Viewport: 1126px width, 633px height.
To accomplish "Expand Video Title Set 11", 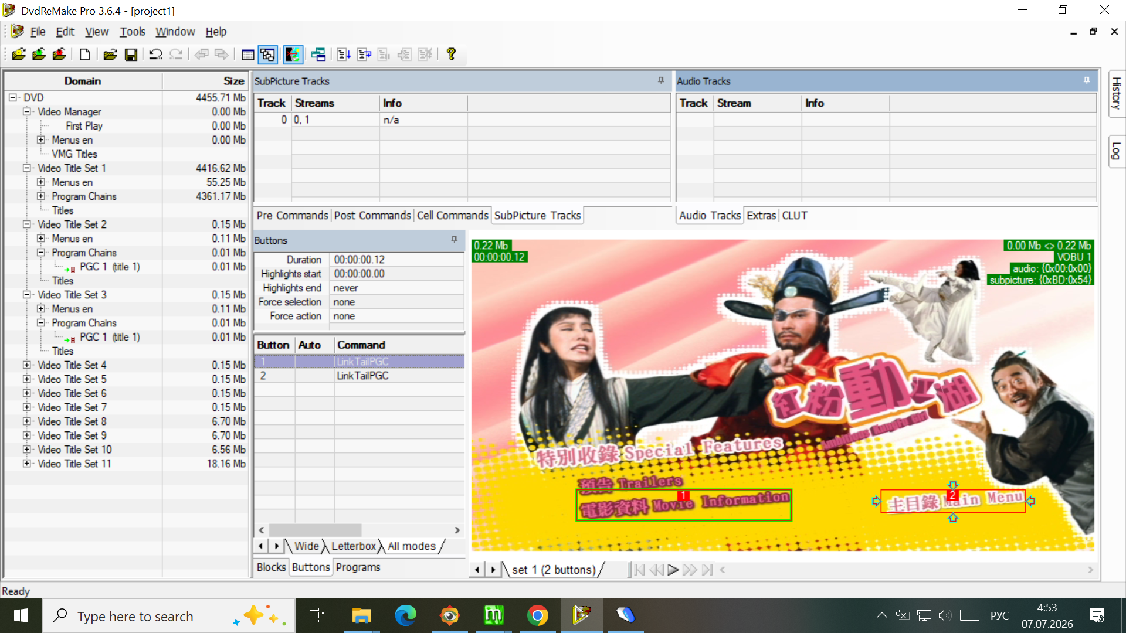I will 27,464.
